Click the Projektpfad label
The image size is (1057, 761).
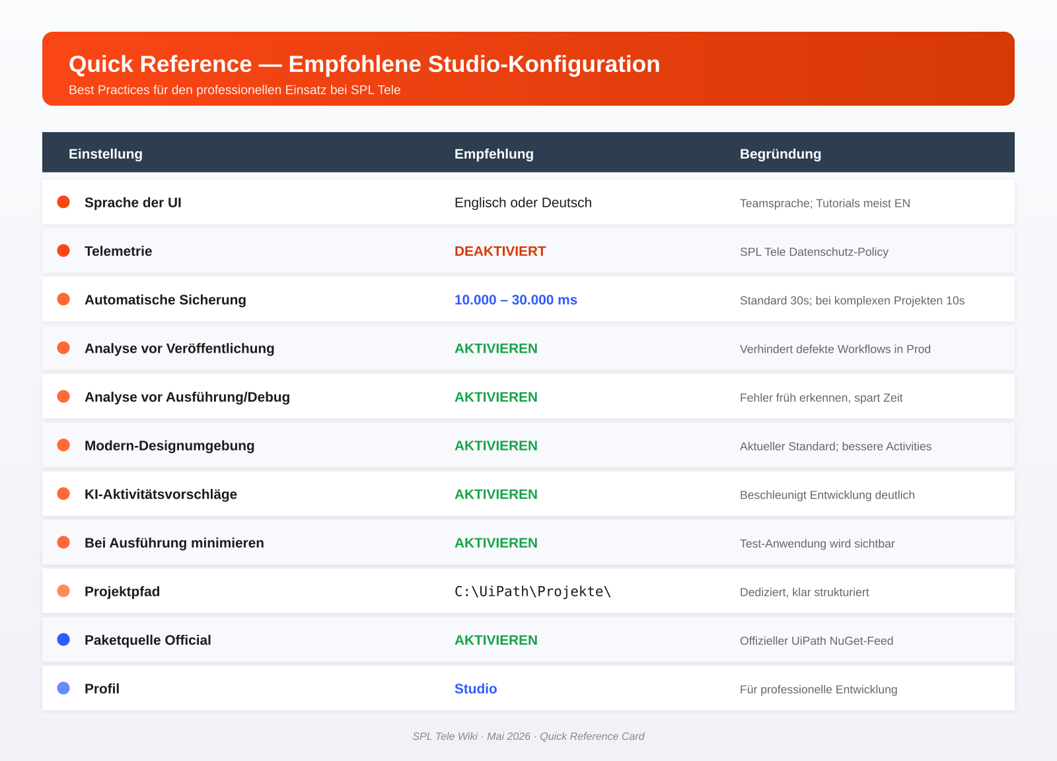122,592
